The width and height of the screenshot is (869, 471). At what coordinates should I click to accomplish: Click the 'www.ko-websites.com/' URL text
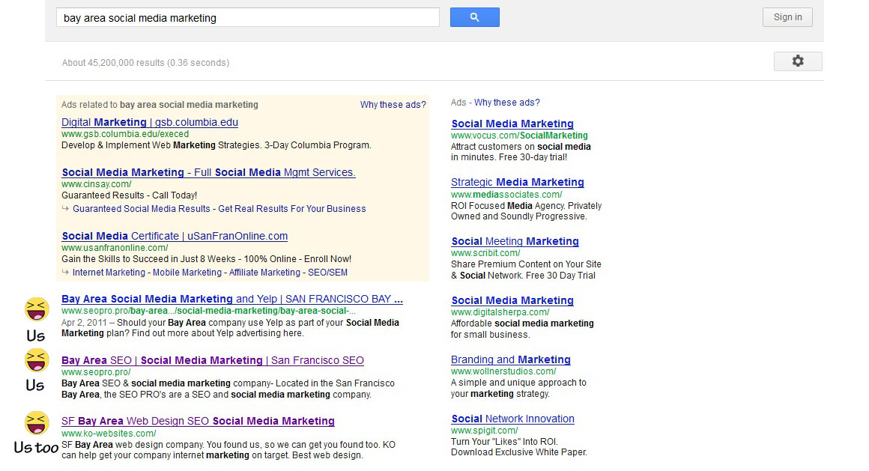coord(109,434)
